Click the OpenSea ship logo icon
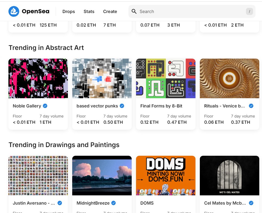Image resolution: width=262 pixels, height=213 pixels. click(x=14, y=11)
